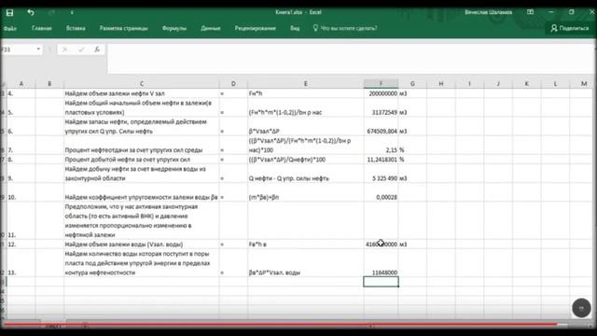The image size is (597, 336).
Task: Select cell with value 200000000
Action: [x=381, y=93]
